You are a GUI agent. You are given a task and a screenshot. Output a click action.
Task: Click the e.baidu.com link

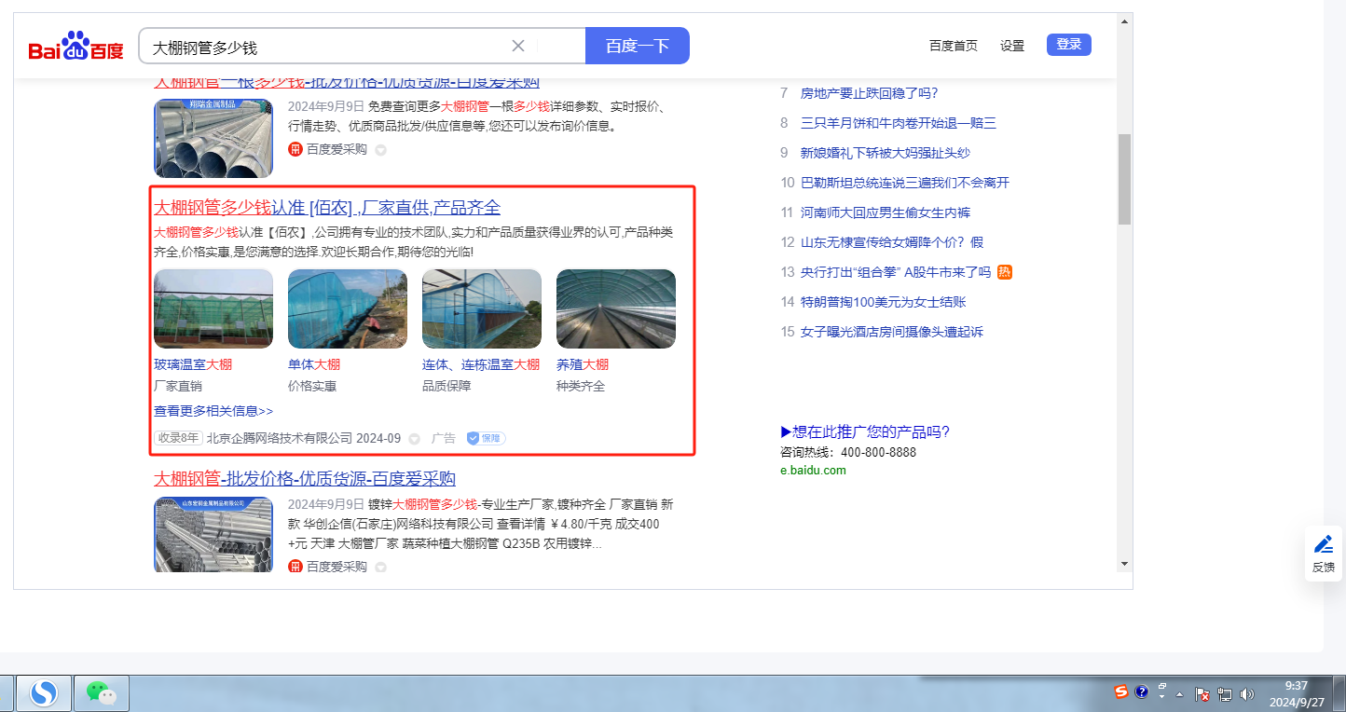814,471
